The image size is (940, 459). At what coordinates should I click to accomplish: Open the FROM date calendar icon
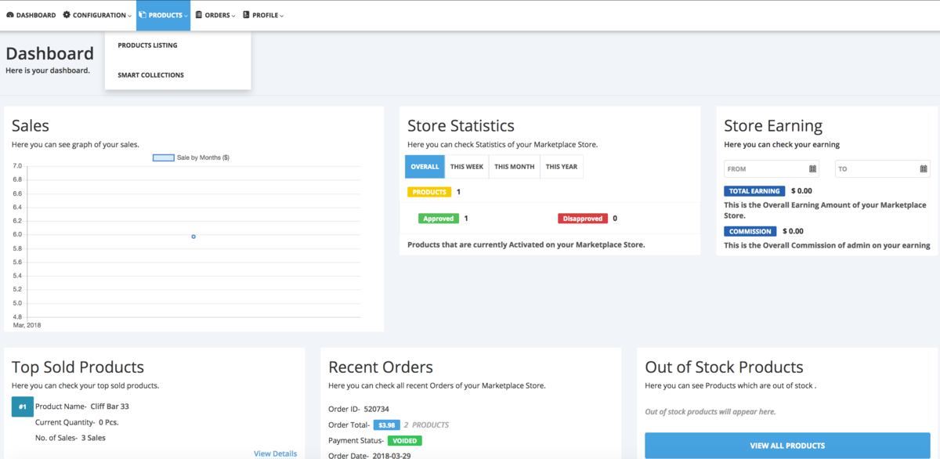(x=812, y=168)
